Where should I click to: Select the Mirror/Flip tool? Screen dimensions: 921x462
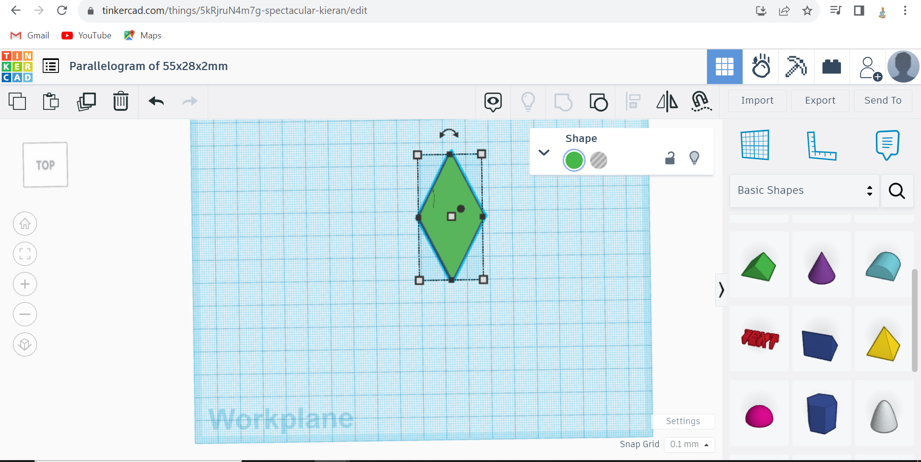(667, 101)
